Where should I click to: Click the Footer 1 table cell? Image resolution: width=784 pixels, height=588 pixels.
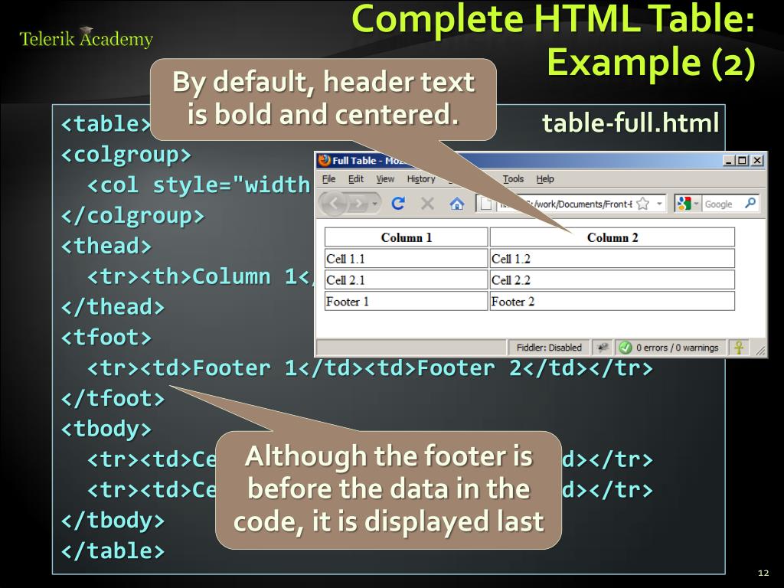click(x=407, y=302)
